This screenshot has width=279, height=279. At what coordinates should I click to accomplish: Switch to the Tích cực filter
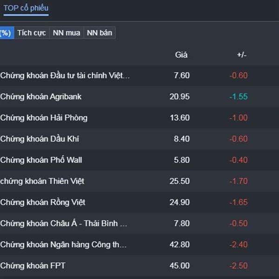[32, 33]
